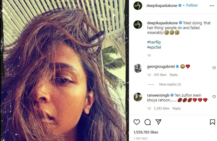The width and height of the screenshot is (217, 141).
Task: Like georgiougabriel's comment
Action: coord(214,68)
